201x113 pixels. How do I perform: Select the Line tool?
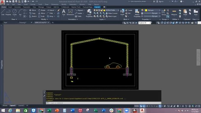pyautogui.click(x=3, y=12)
